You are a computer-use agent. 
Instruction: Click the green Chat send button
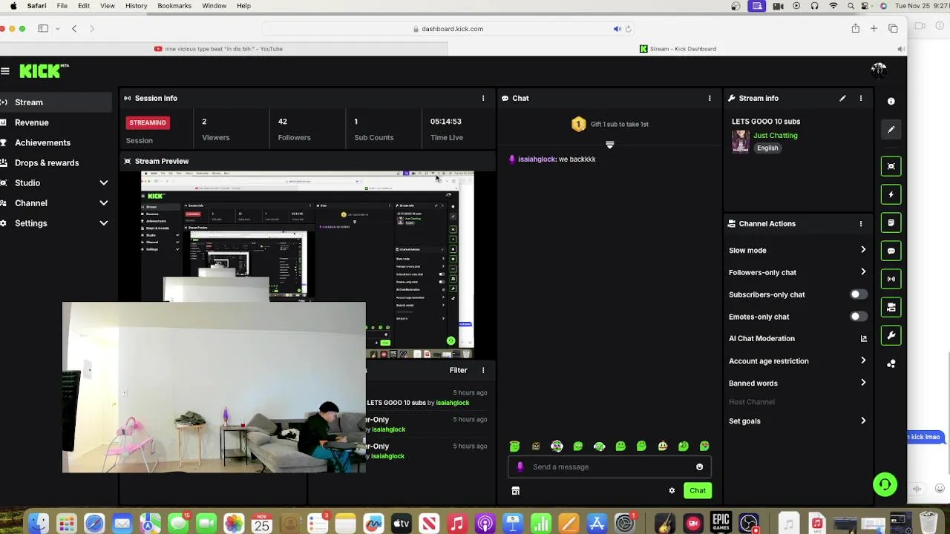pyautogui.click(x=698, y=490)
